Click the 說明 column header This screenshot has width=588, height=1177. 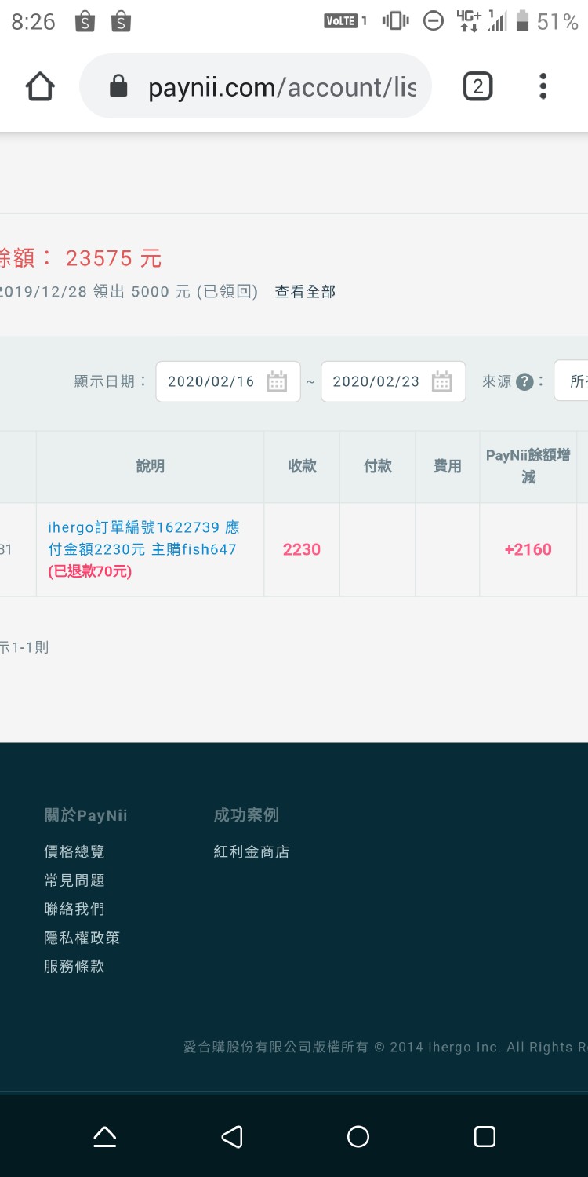[x=151, y=466]
